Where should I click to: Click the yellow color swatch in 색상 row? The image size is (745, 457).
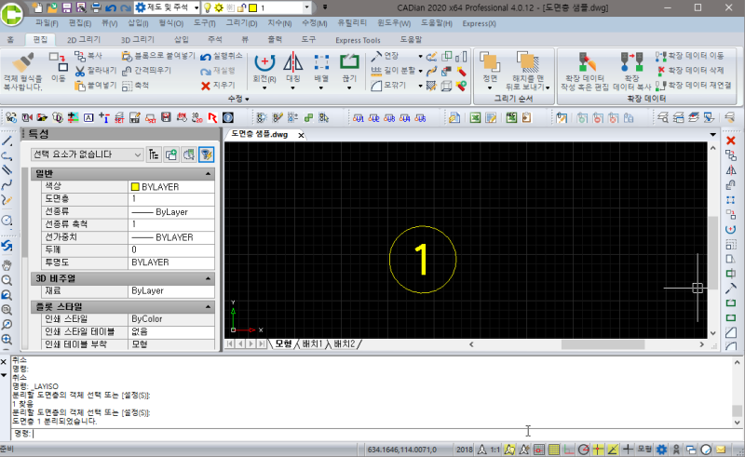[x=135, y=187]
